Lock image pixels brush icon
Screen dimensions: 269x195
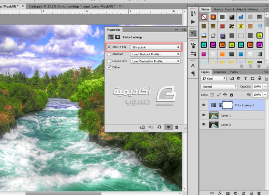click(219, 94)
